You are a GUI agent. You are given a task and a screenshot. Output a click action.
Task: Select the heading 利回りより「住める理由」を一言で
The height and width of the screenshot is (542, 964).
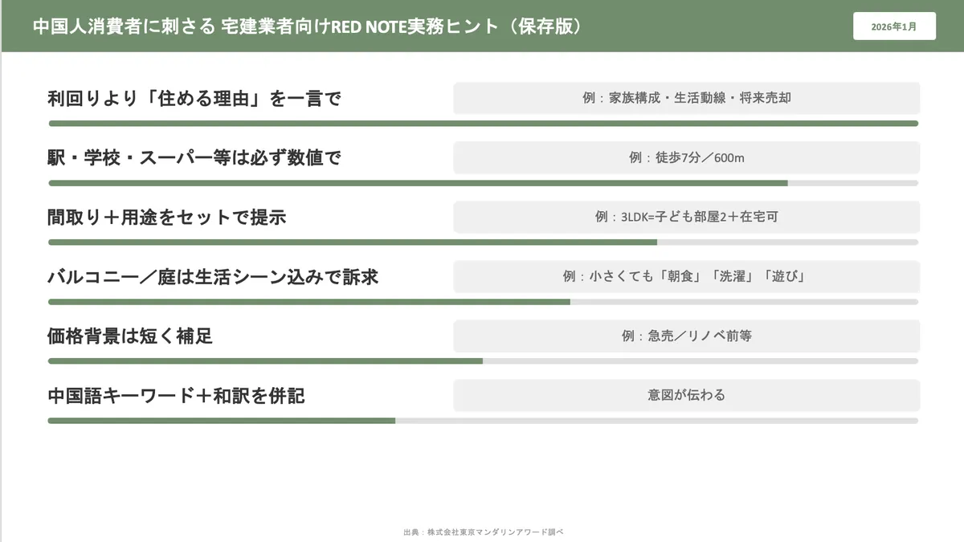[194, 99]
